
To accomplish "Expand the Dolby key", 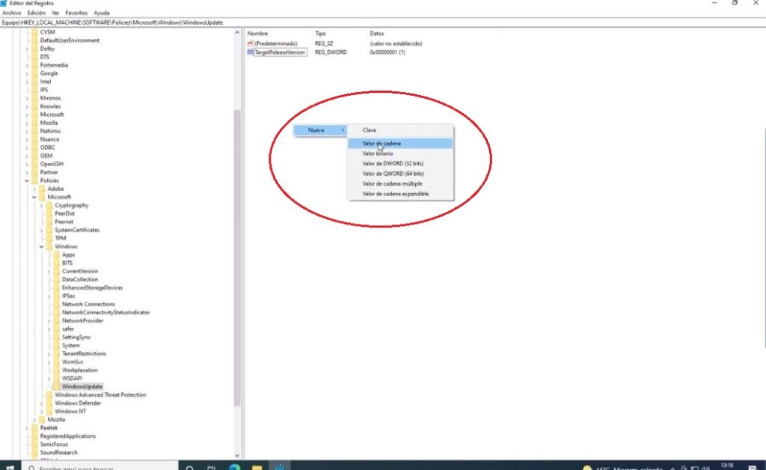I will (x=27, y=49).
